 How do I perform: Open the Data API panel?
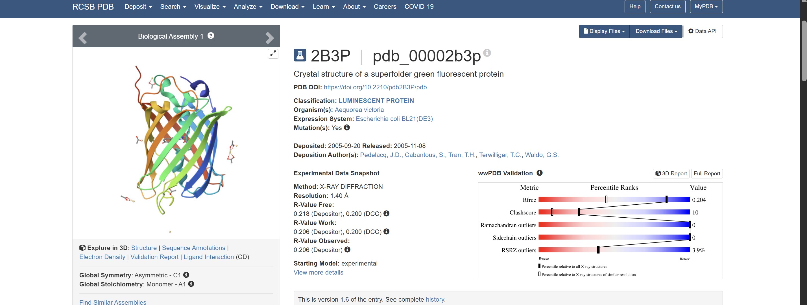703,31
